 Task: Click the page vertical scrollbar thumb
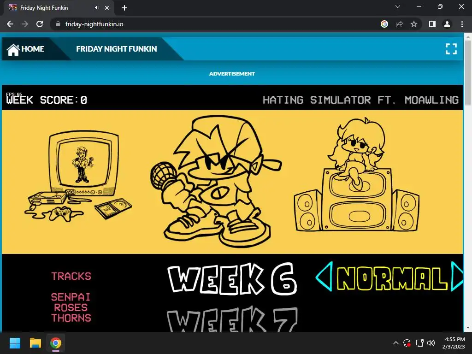[468, 72]
